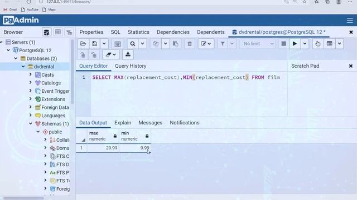Execute the query with the play button
Screen dimensions: 357x200
(295, 43)
